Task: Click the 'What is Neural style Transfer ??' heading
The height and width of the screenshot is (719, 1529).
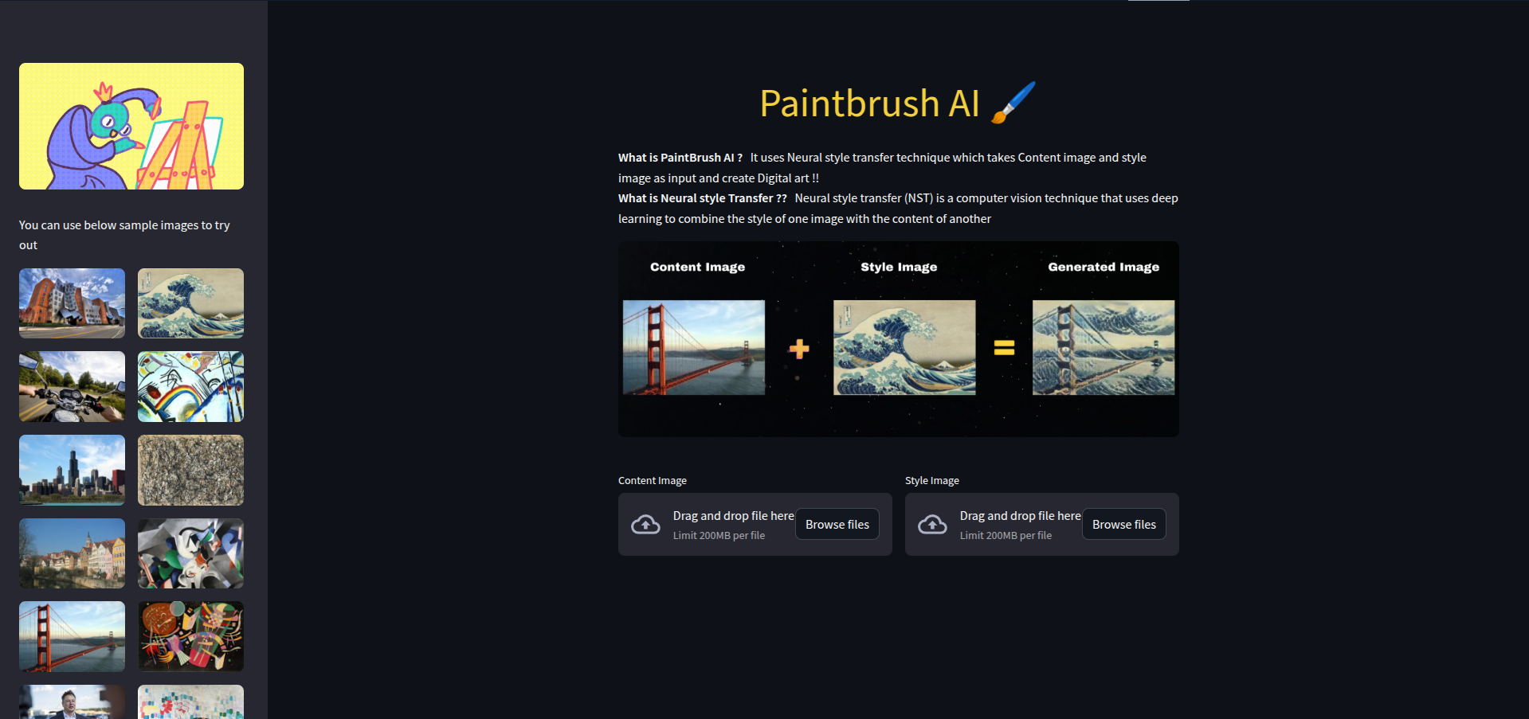Action: pos(703,198)
